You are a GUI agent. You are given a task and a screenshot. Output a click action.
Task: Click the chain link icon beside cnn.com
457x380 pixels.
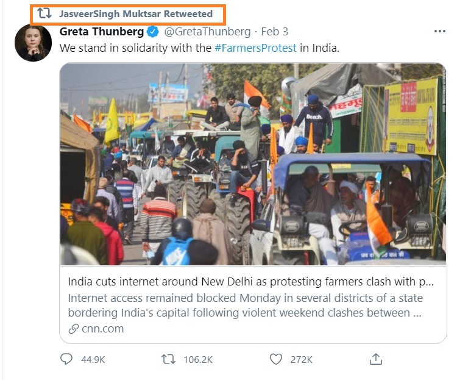[x=74, y=329]
